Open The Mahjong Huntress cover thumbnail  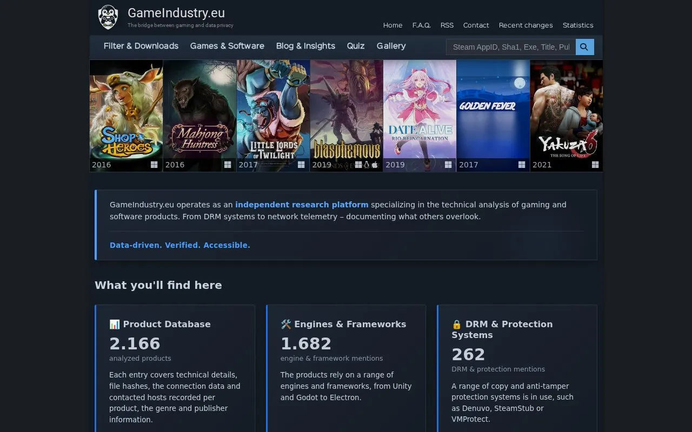[x=199, y=116]
